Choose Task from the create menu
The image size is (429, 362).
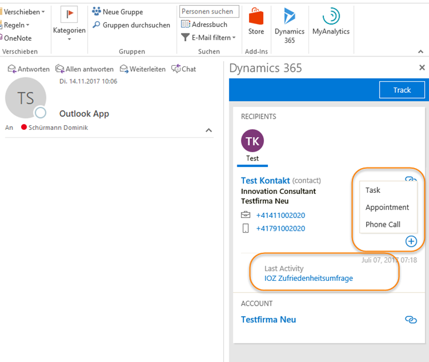coord(373,190)
